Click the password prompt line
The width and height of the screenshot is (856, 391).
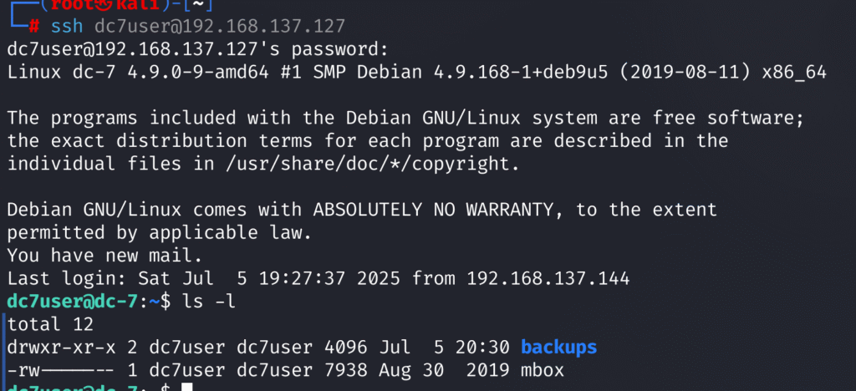coord(197,49)
